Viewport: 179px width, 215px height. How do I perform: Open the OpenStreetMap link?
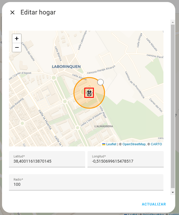click(134, 144)
